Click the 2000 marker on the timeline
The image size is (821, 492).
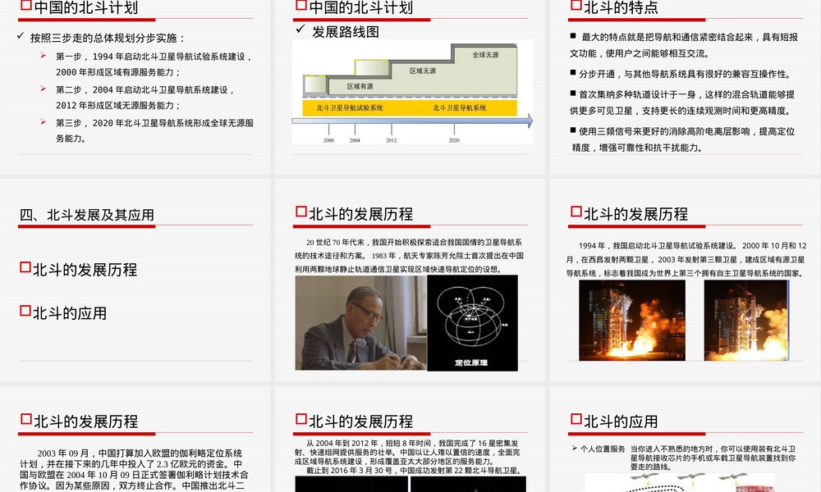(x=329, y=140)
